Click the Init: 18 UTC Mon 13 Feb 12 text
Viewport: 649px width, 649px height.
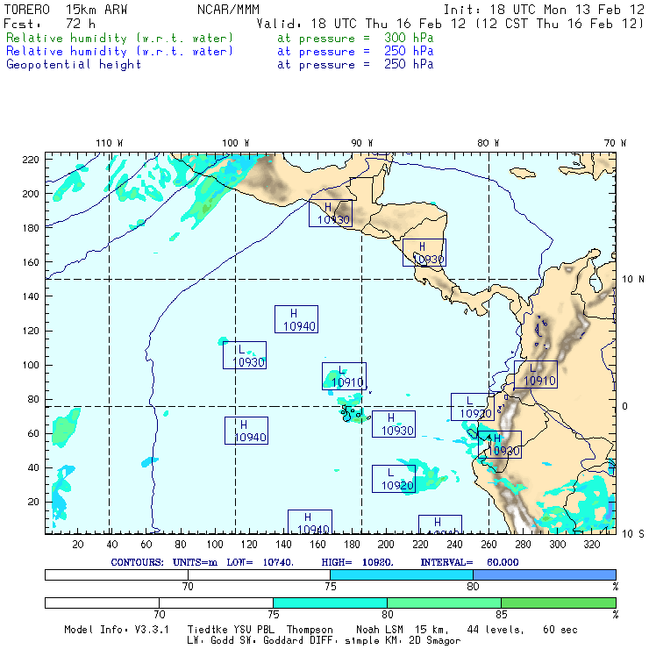[x=544, y=10]
